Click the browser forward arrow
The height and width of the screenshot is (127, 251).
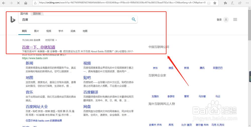tap(11, 3)
